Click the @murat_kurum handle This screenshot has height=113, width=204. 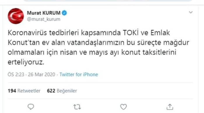point(44,19)
